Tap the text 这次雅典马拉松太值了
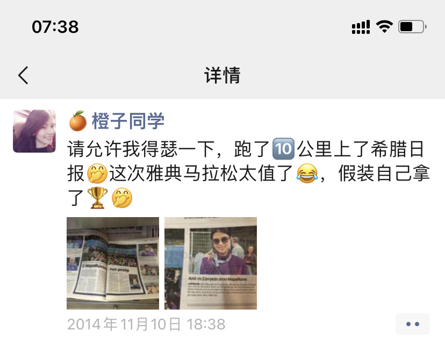Image resolution: width=445 pixels, height=352 pixels. 201,173
